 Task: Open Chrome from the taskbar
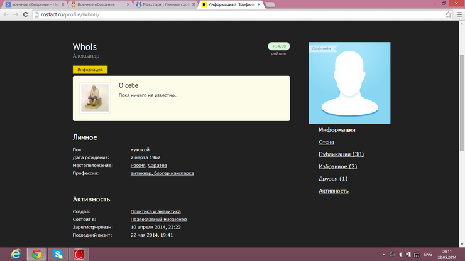pyautogui.click(x=37, y=254)
